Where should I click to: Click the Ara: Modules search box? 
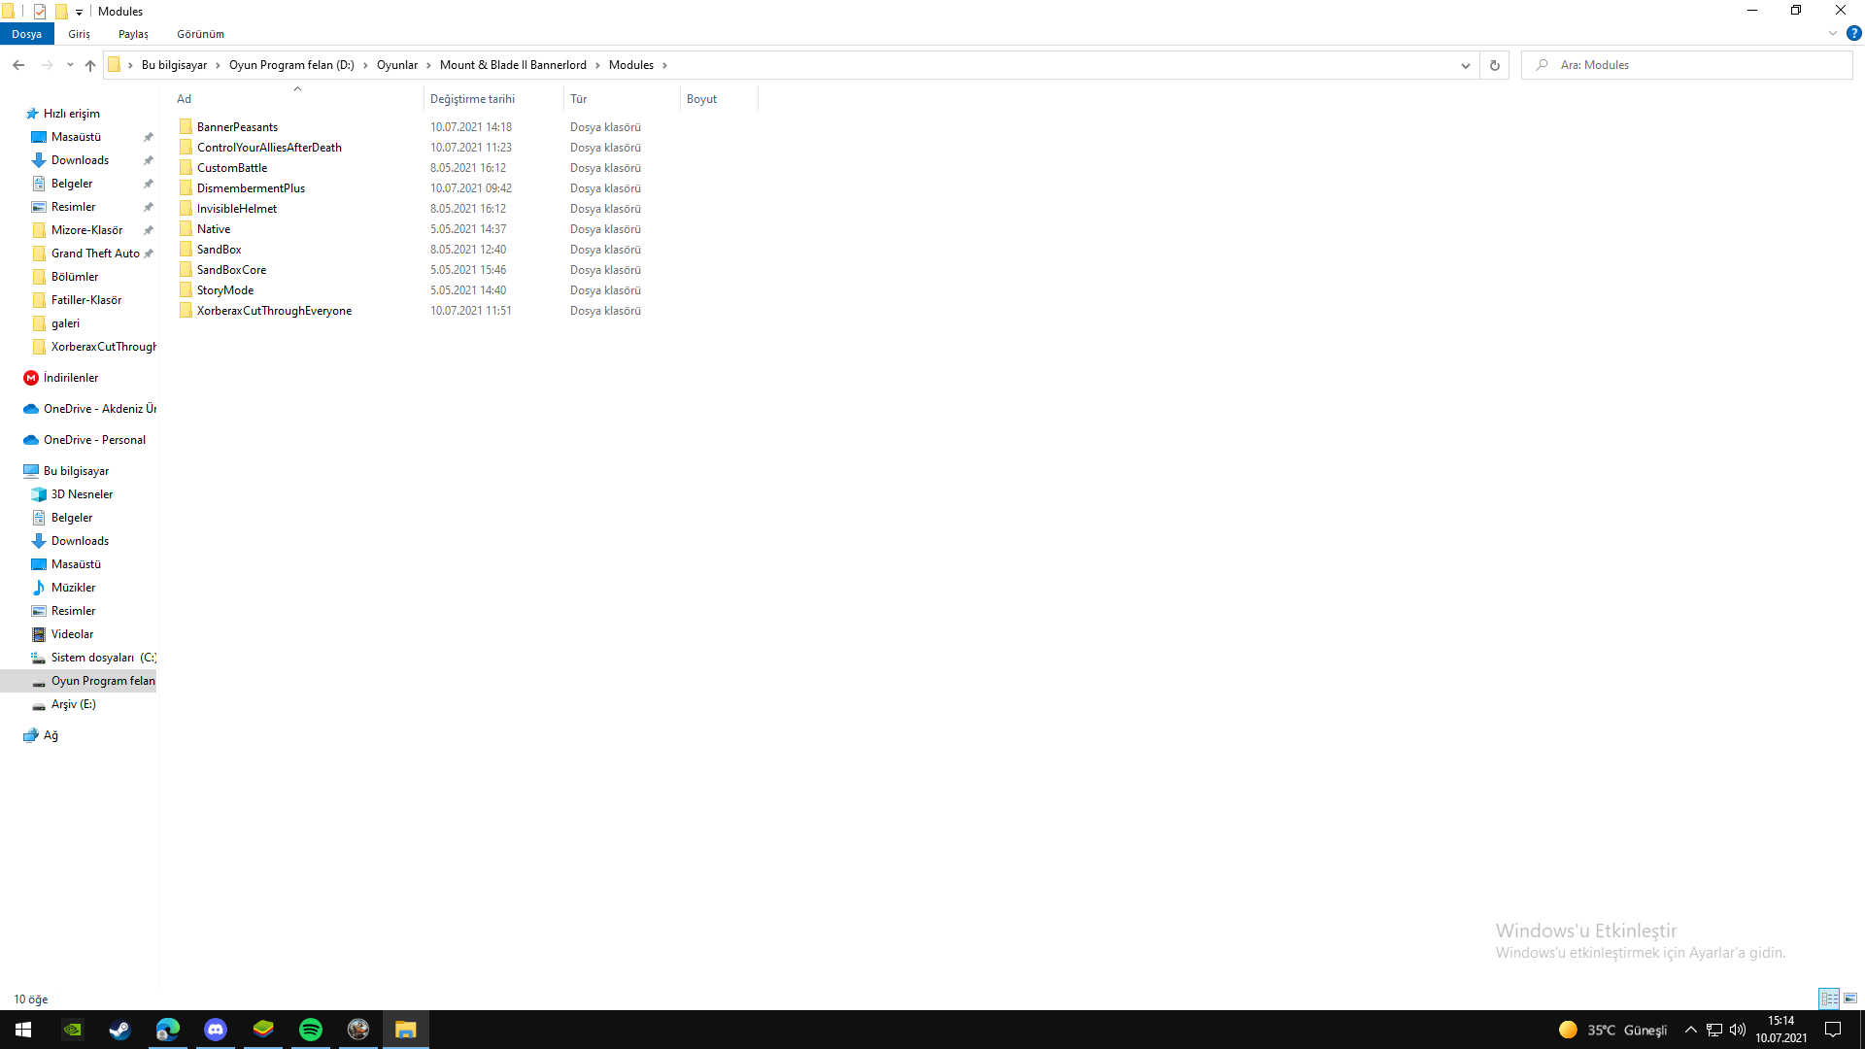[1687, 65]
